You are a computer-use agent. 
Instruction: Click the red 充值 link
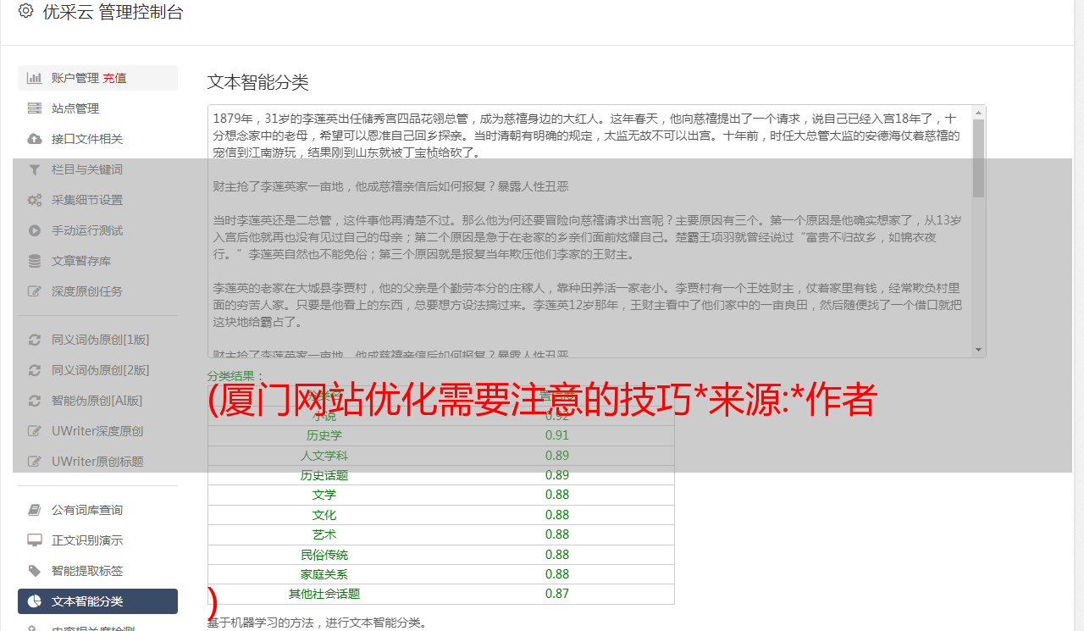point(114,78)
